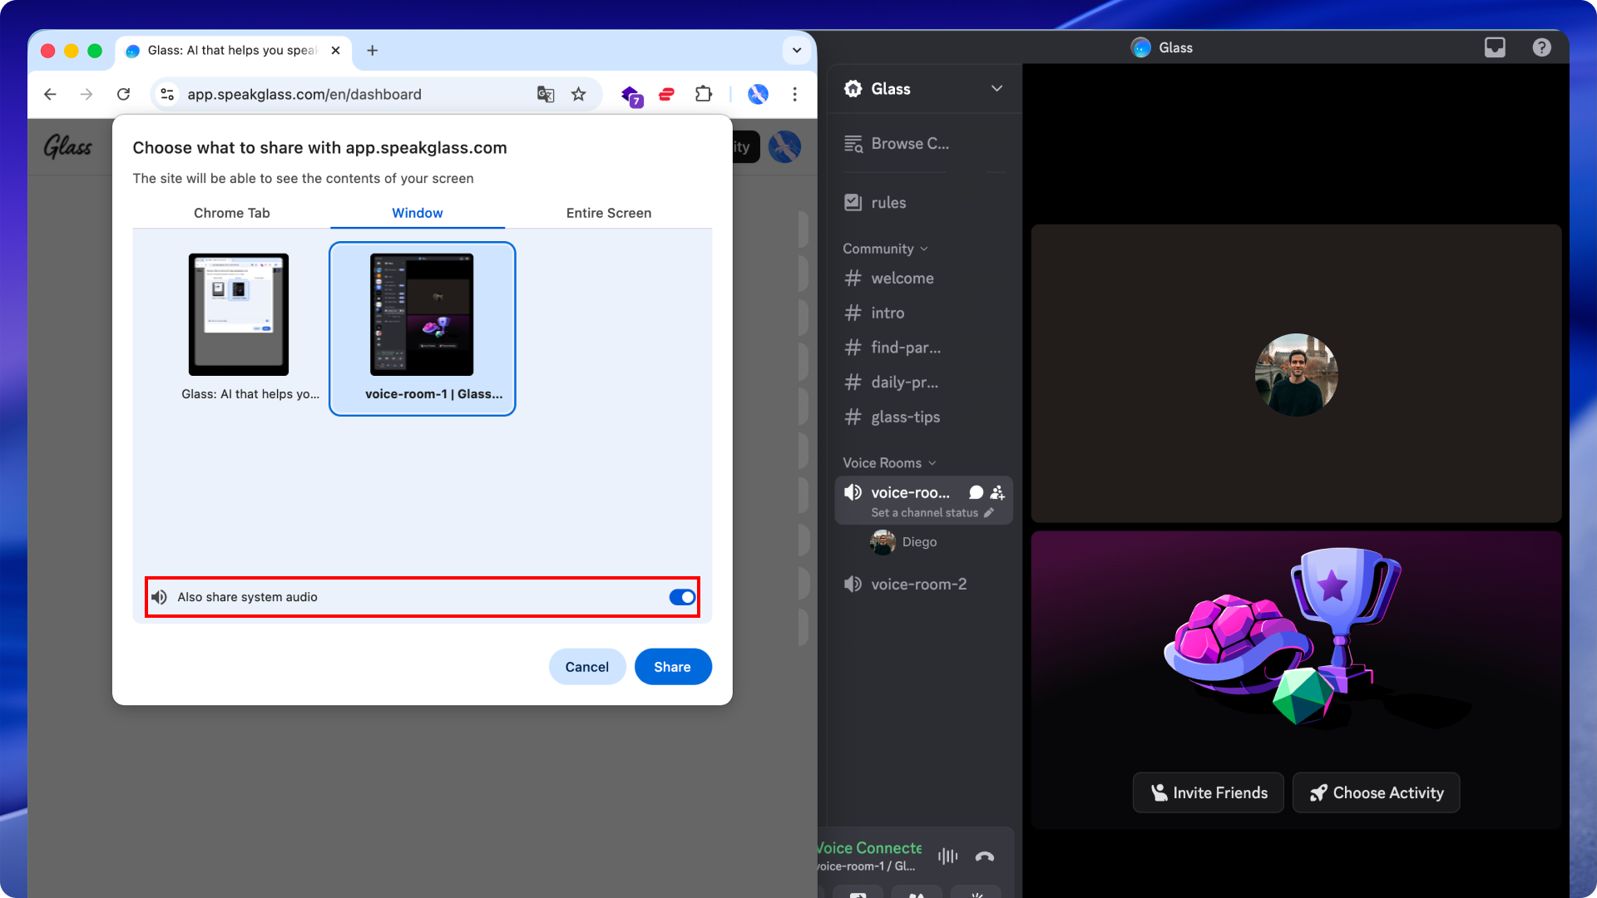Select the Entire Screen tab
Screen dimensions: 1597x898
608,213
